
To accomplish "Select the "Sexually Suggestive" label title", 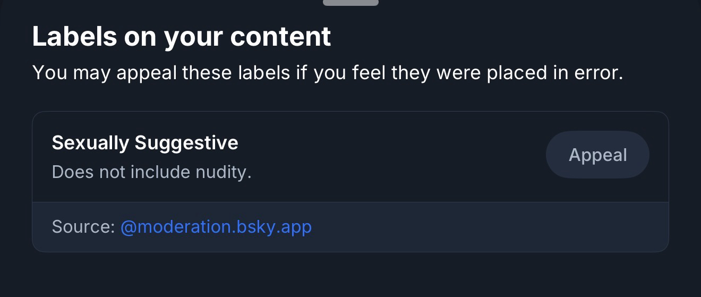I will point(145,142).
